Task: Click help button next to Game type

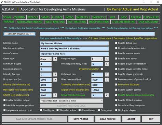Action: [55, 59]
